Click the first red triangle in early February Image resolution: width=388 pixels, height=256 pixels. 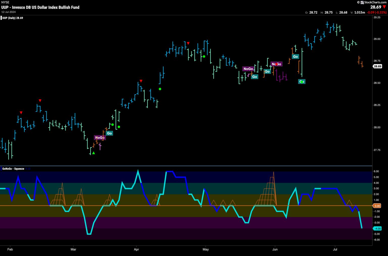pos(21,112)
